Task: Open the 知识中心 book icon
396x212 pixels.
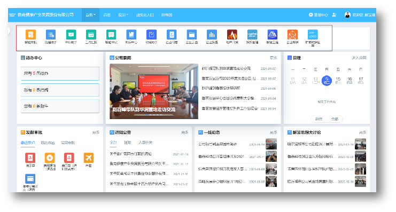Action: pos(131,35)
